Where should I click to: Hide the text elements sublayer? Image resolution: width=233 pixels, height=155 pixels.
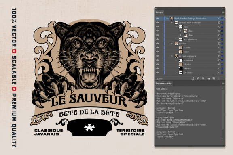(157, 39)
